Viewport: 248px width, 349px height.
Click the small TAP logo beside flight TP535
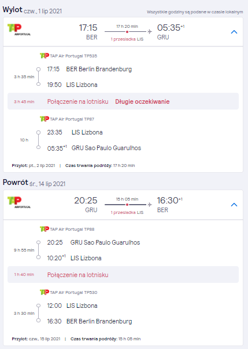tap(45, 56)
